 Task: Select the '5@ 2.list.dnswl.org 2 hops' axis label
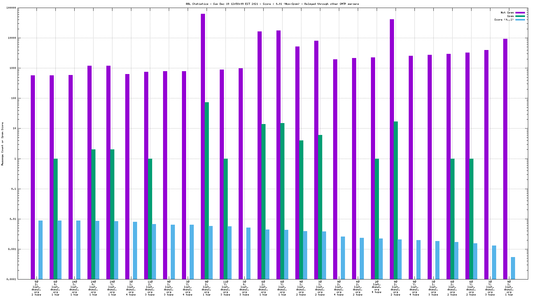point(37,288)
